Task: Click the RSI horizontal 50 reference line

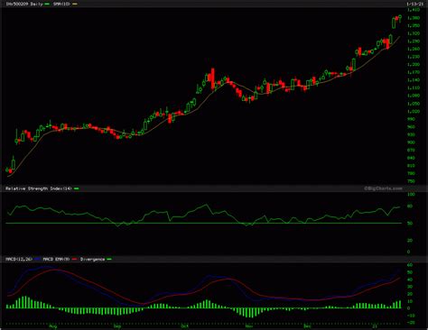Action: coord(203,223)
